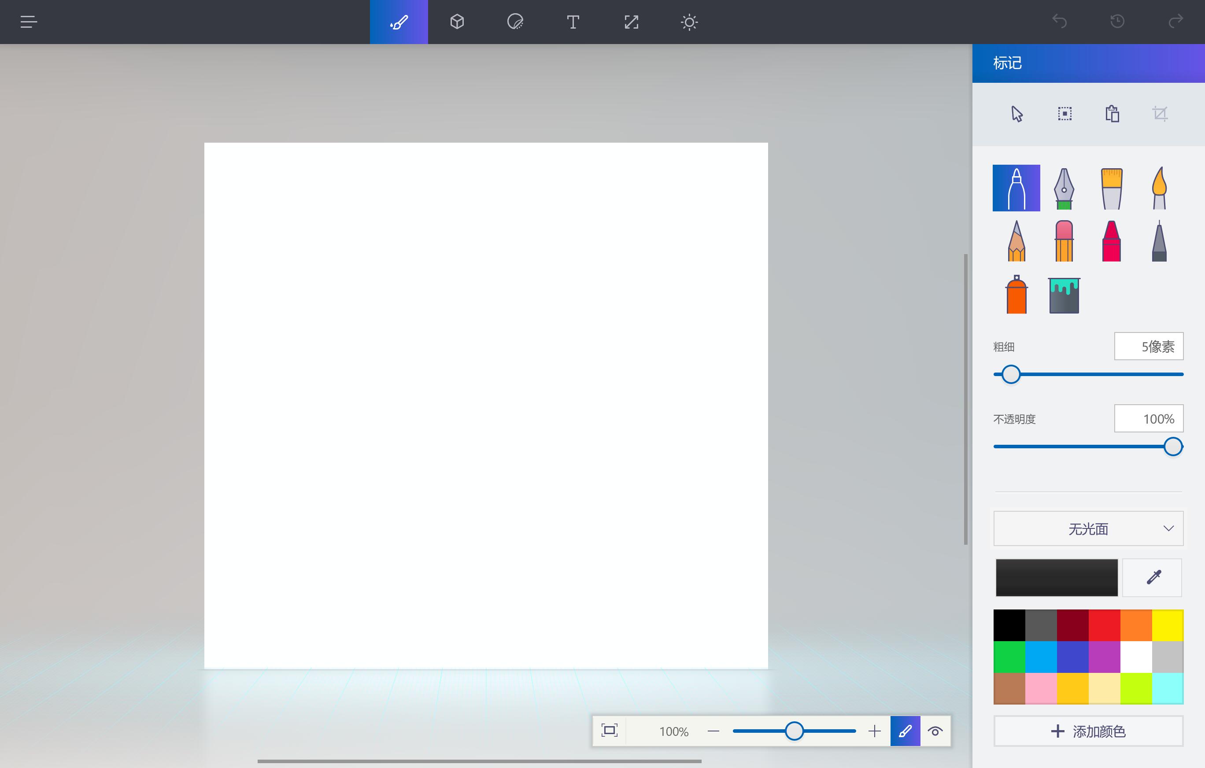Choose the yellow color swatch
The image size is (1205, 768).
1168,625
